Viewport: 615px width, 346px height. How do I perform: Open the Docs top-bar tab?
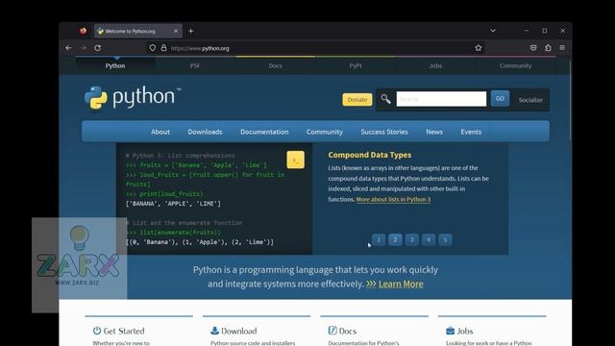[276, 65]
